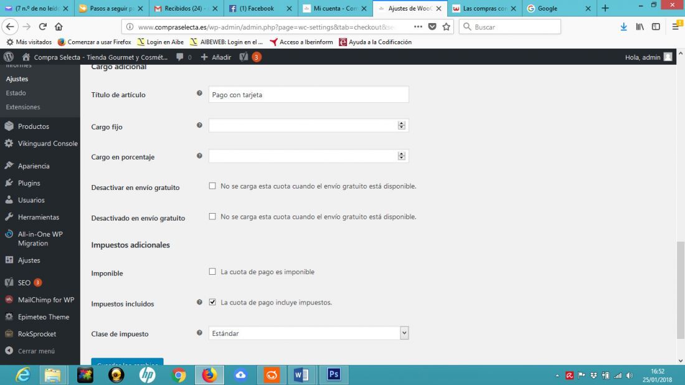685x385 pixels.
Task: View site info icon in address bar
Action: pyautogui.click(x=130, y=27)
